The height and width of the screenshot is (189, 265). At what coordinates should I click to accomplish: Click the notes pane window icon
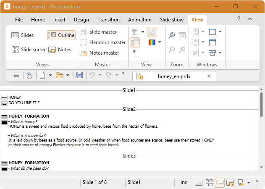pyautogui.click(x=195, y=52)
